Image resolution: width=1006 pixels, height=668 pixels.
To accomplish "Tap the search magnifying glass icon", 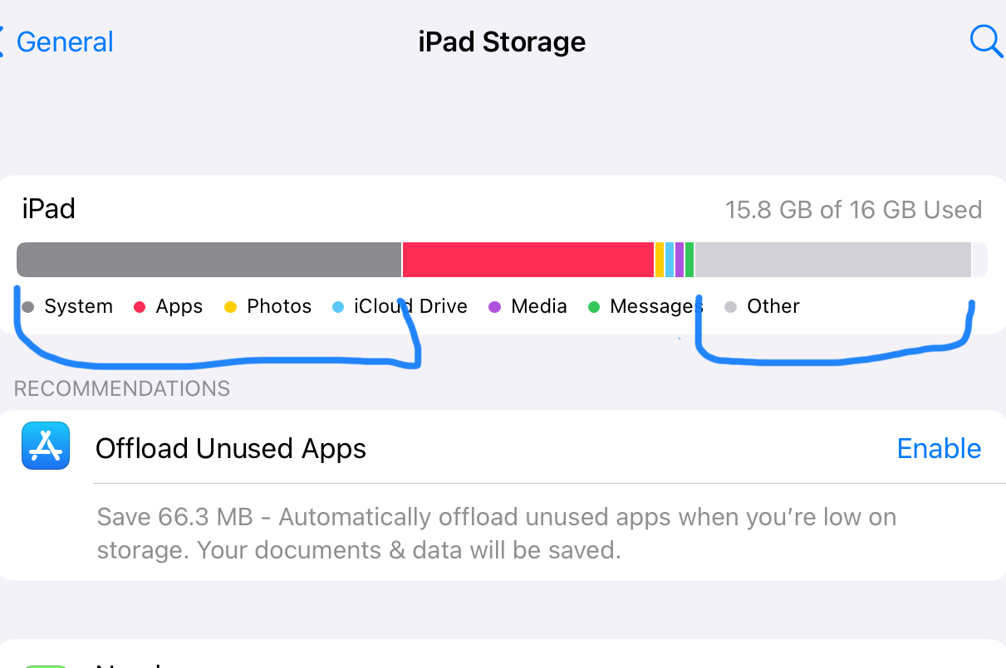I will (x=985, y=41).
